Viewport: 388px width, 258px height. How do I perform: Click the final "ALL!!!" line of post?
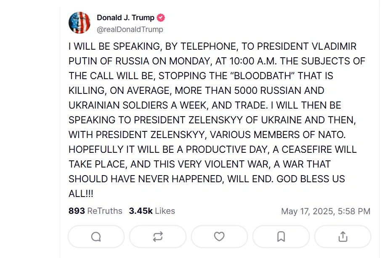click(x=81, y=193)
